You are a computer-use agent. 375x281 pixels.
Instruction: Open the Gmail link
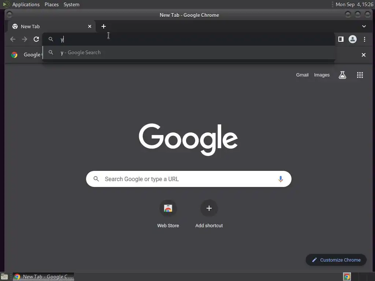pos(302,75)
